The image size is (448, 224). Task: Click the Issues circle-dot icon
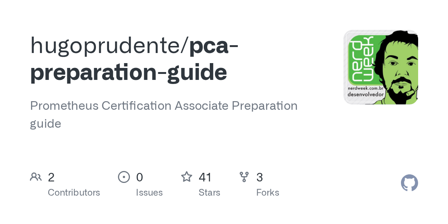pos(124,177)
